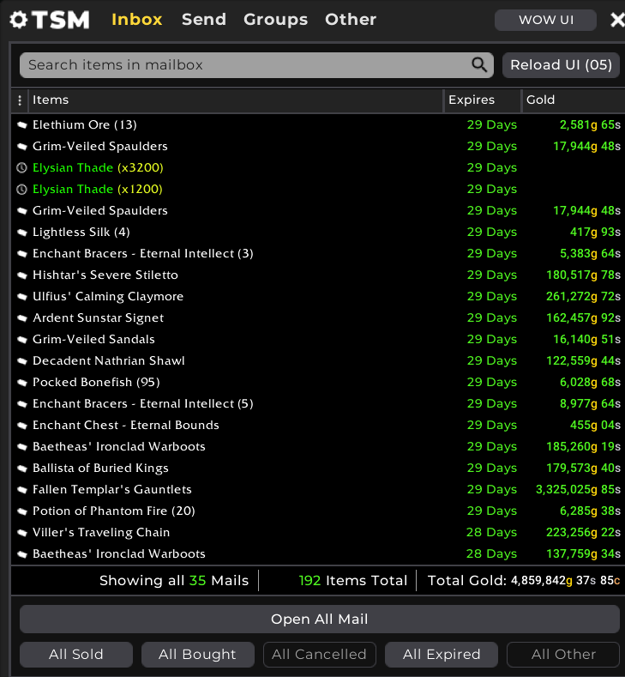This screenshot has width=625, height=677.
Task: Close the TSM window
Action: (617, 20)
